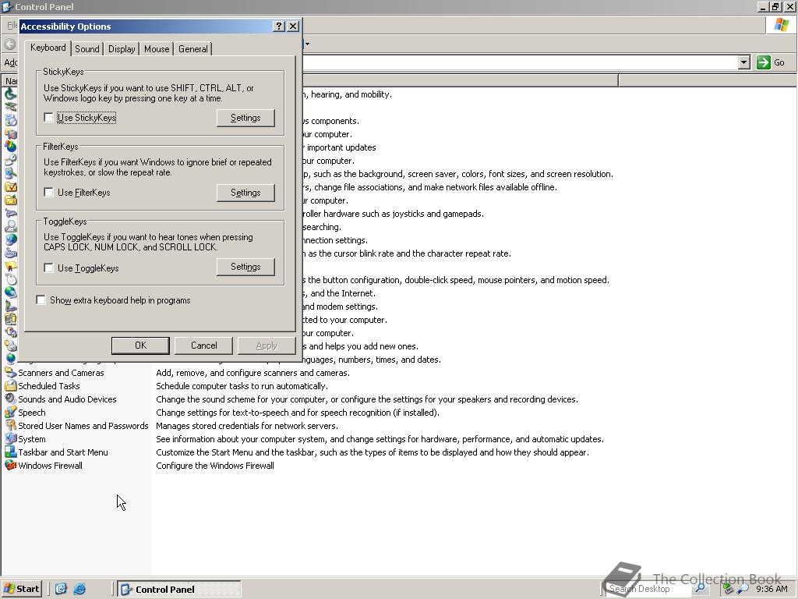Click the Keyboard icon in the list
798x599 pixels.
(x=10, y=253)
